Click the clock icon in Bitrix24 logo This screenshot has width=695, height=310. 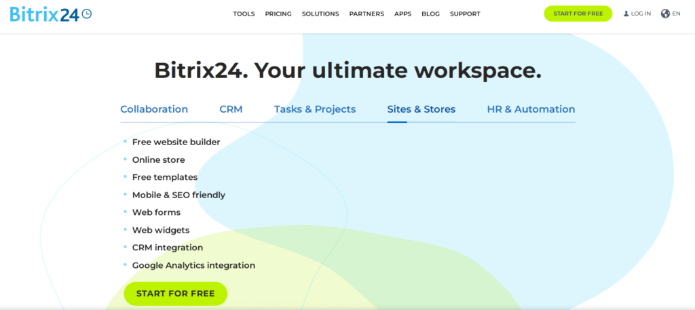point(87,14)
